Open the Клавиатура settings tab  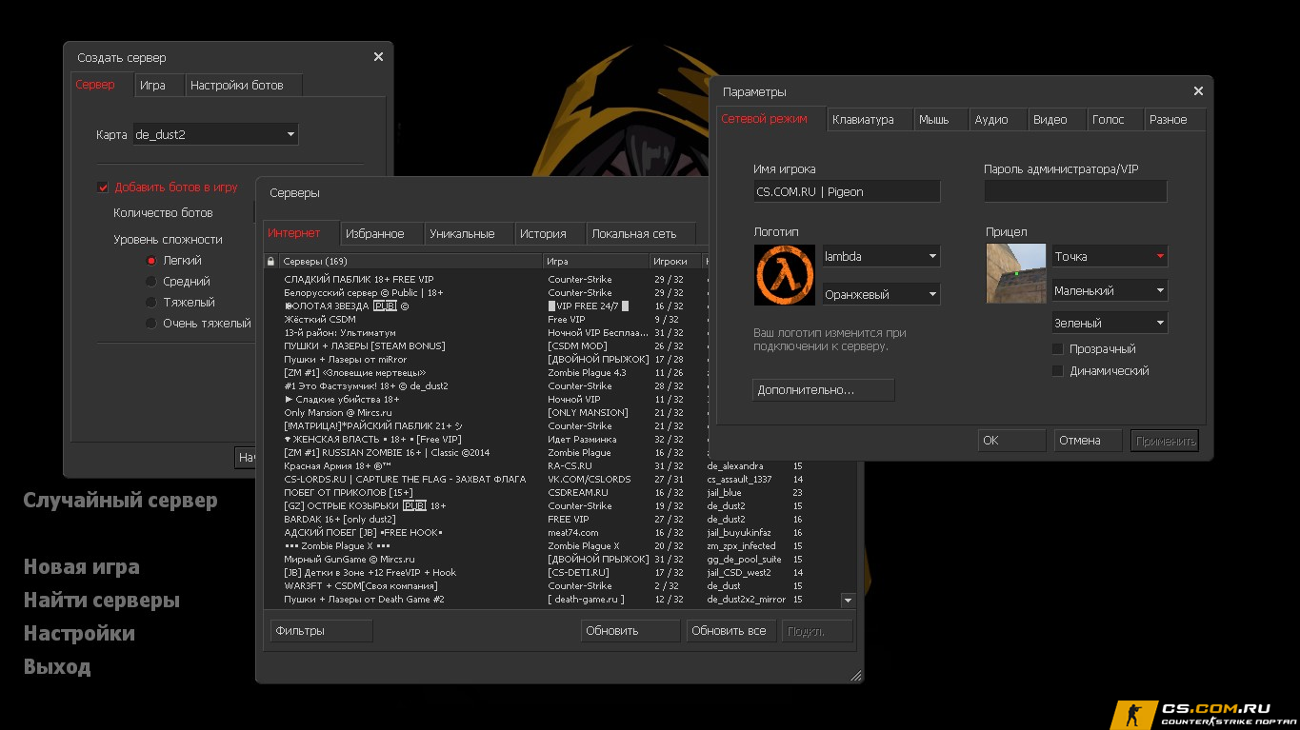870,119
